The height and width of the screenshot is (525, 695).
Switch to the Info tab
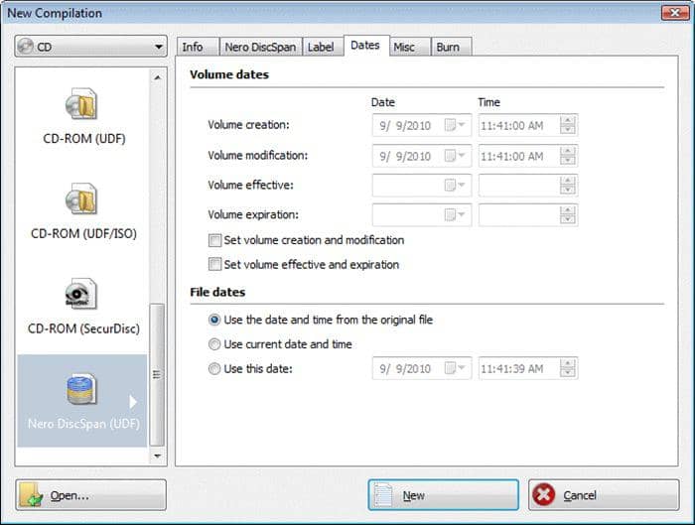(x=198, y=47)
